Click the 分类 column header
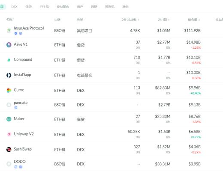This screenshot has width=223, height=171. (80, 20)
